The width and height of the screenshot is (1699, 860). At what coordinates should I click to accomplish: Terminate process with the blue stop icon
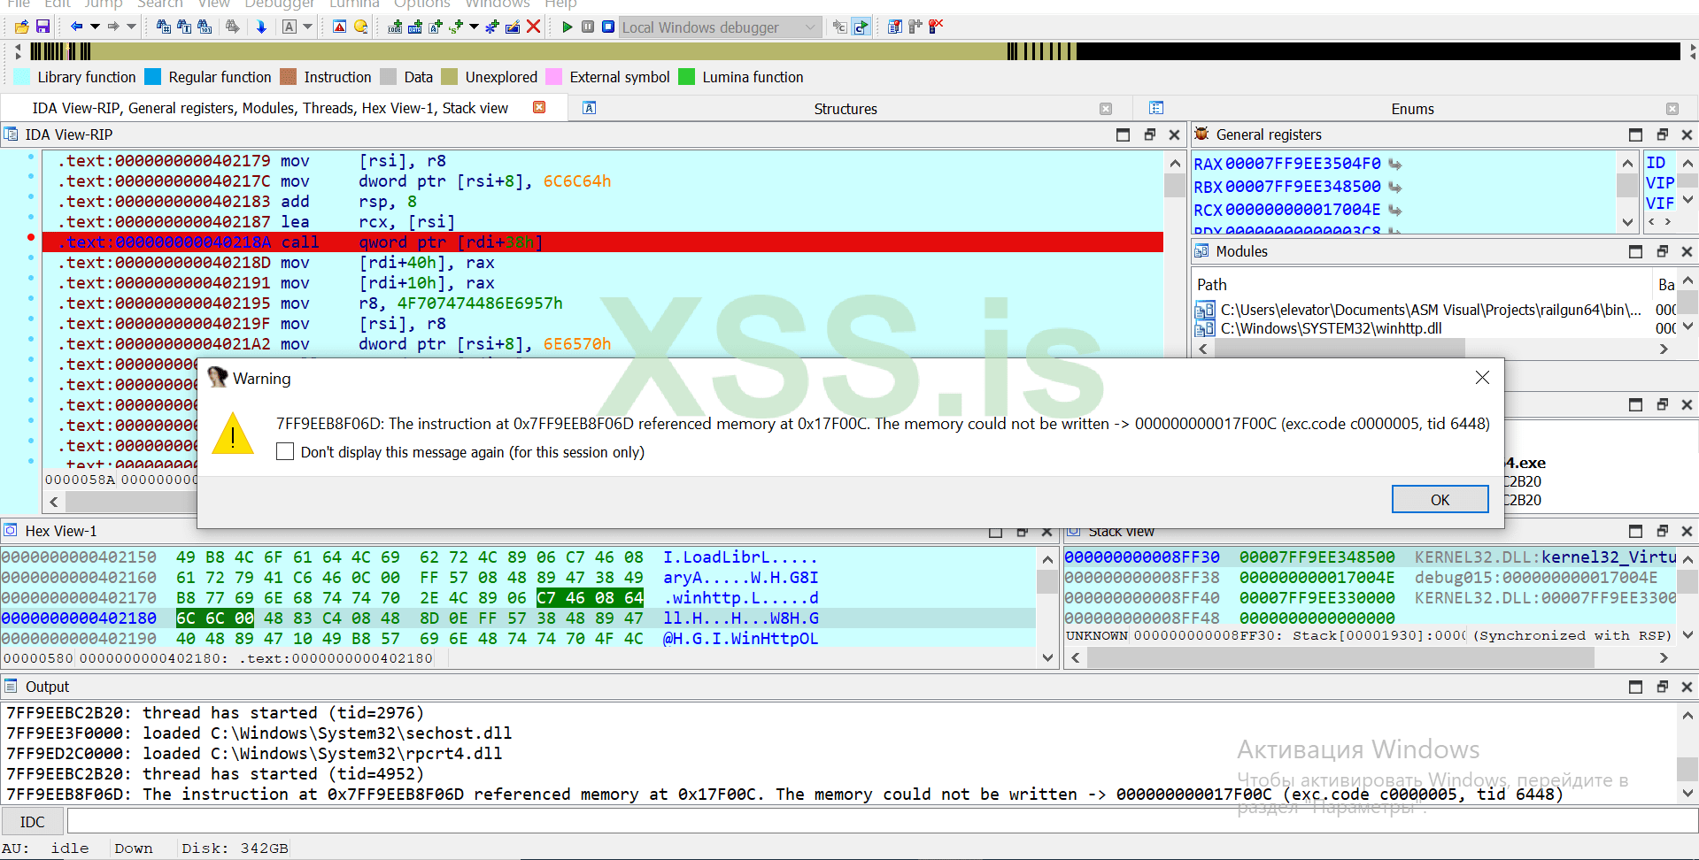coord(608,27)
